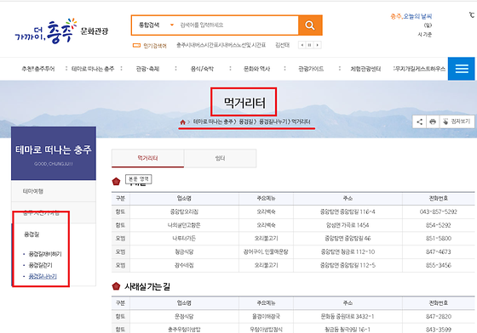Click address cell ending 가곡로 1454

(348, 225)
